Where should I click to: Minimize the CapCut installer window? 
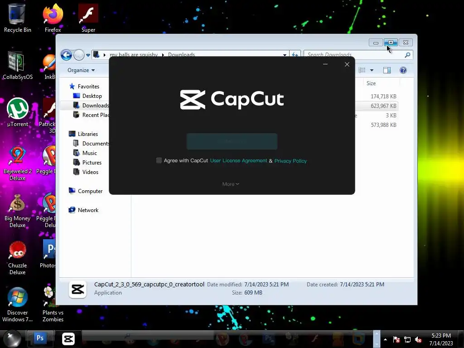click(325, 64)
